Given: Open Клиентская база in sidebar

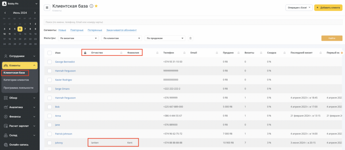Looking at the screenshot, I should (x=14, y=72).
